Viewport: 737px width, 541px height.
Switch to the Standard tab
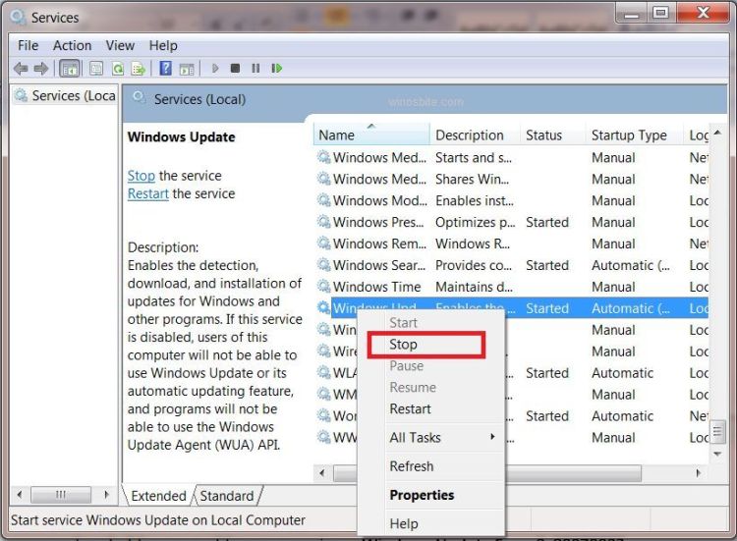(227, 496)
